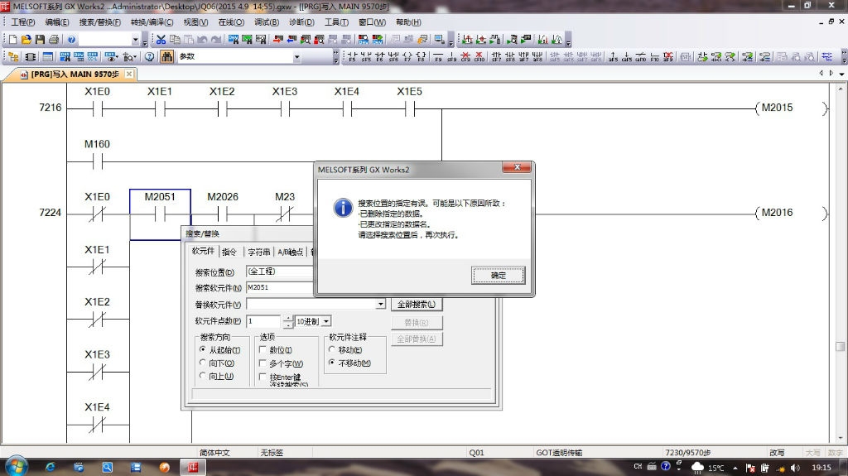The height and width of the screenshot is (476, 848).
Task: Open the 诊断 menu
Action: click(x=301, y=22)
